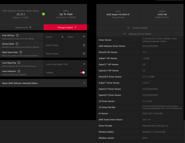Click the Issue Reporting question mark icon
This screenshot has height=143, width=185.
click(x=19, y=63)
